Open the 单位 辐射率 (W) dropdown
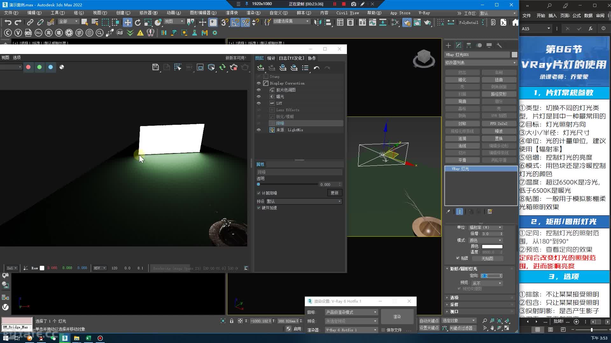The image size is (611, 343). pyautogui.click(x=485, y=227)
